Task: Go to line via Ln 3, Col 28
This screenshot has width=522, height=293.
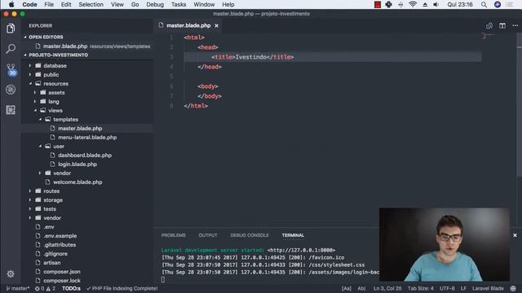Action: pos(387,288)
